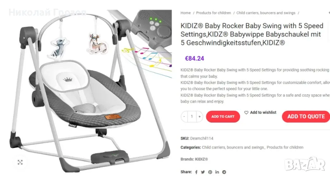330x176 pixels.
Task: Share via Telegram icon
Action: 224,172
